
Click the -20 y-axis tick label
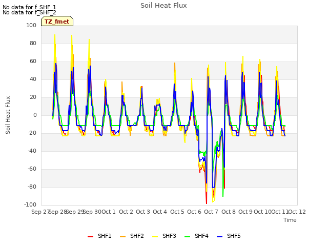[x=32, y=133]
